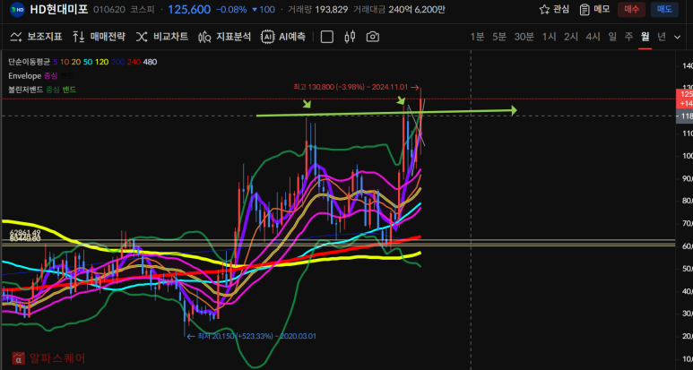
Task: Switch to the 1분 timeframe
Action: [x=477, y=37]
